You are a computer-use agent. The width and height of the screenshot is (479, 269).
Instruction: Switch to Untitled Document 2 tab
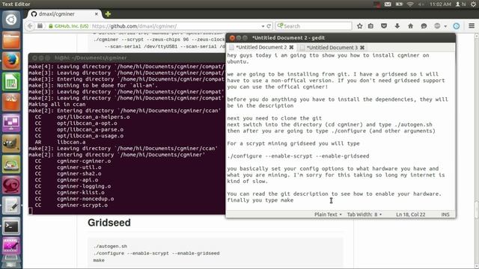pyautogui.click(x=261, y=47)
